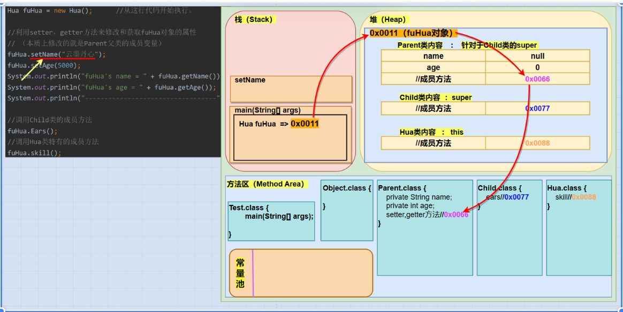Select the 方法区（Method Area）label
This screenshot has width=623, height=312.
click(x=268, y=184)
